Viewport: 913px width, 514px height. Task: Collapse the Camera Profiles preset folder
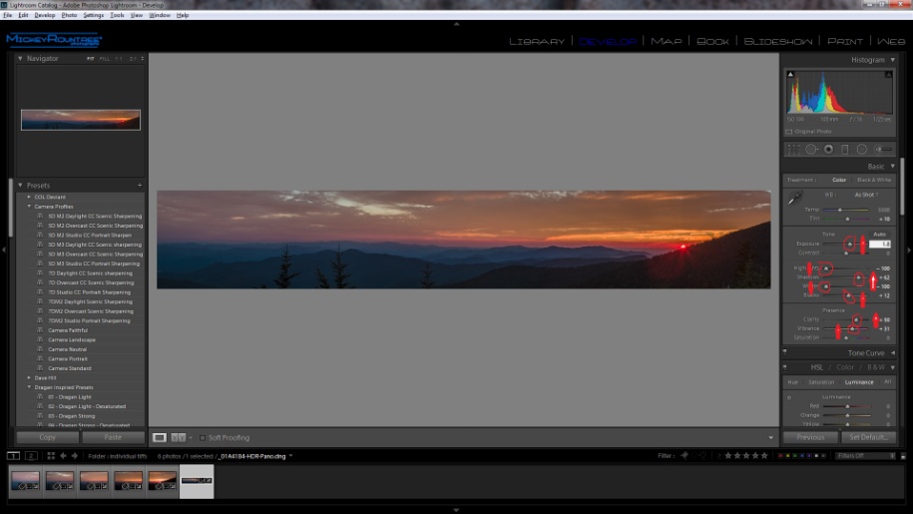pyautogui.click(x=29, y=207)
